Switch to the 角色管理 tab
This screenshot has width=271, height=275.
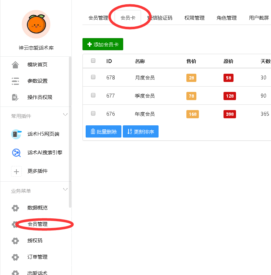(226, 18)
